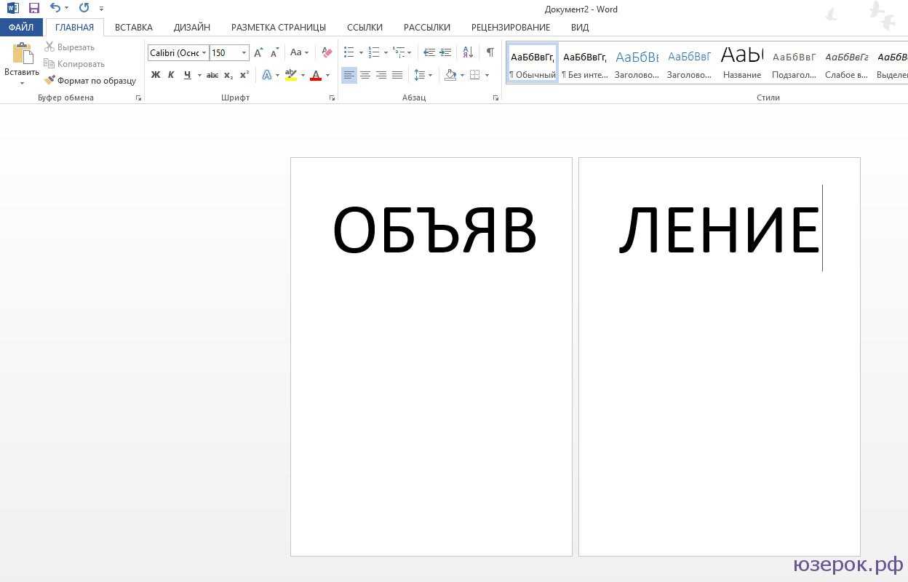Viewport: 908px width, 582px height.
Task: Select the Обычный style
Action: coord(533,63)
